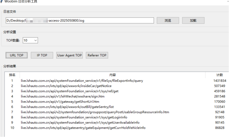
Task: Click the 内容 column header
Action: point(112,75)
